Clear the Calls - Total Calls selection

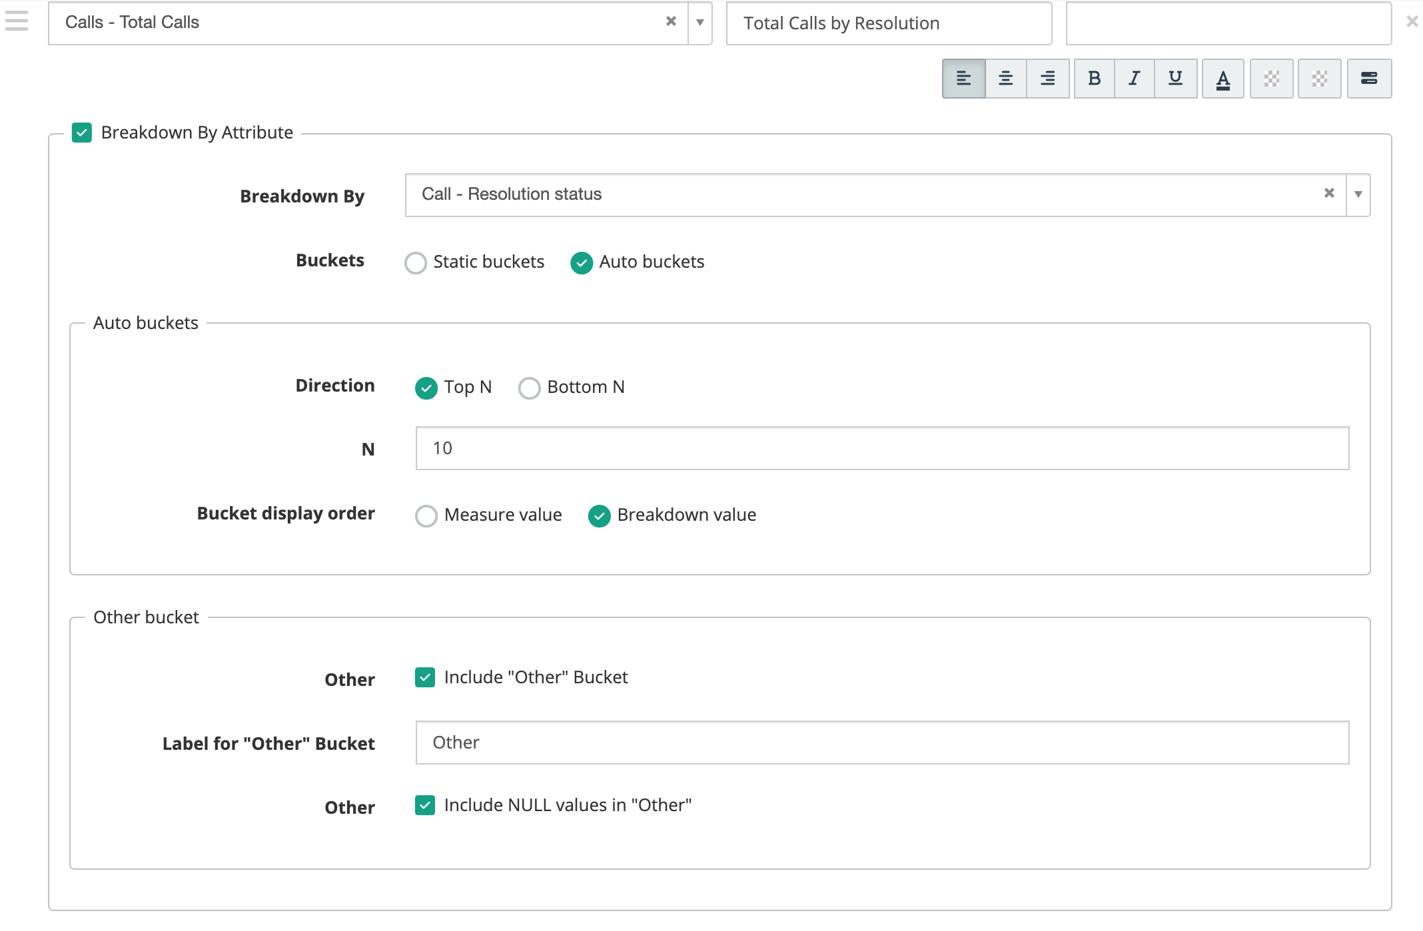[x=671, y=21]
